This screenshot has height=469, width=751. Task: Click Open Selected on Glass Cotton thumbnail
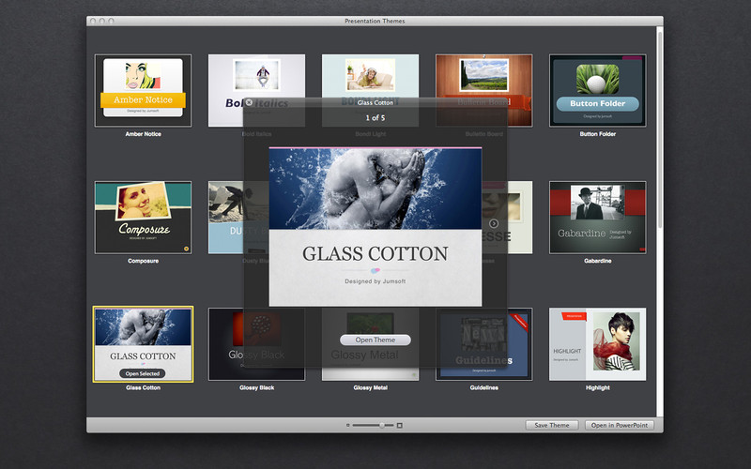143,373
